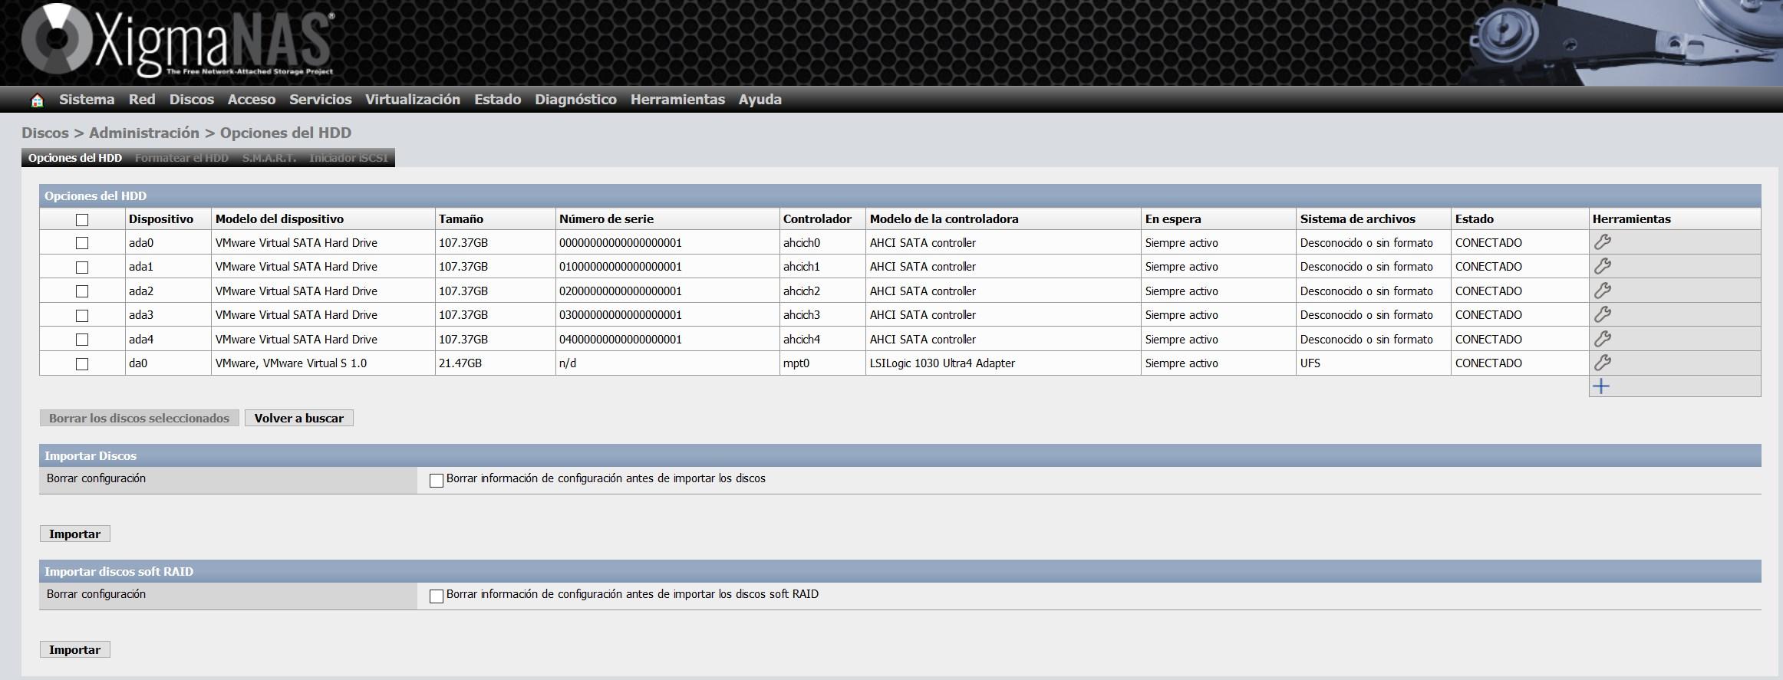Toggle the select-all disks checkbox
Screen dimensions: 1783x680
click(82, 220)
